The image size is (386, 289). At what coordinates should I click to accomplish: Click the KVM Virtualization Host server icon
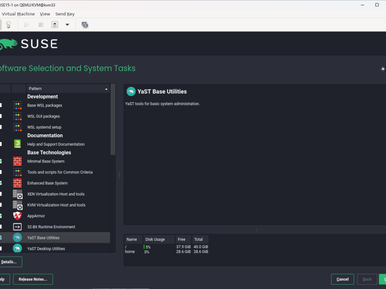(17, 205)
